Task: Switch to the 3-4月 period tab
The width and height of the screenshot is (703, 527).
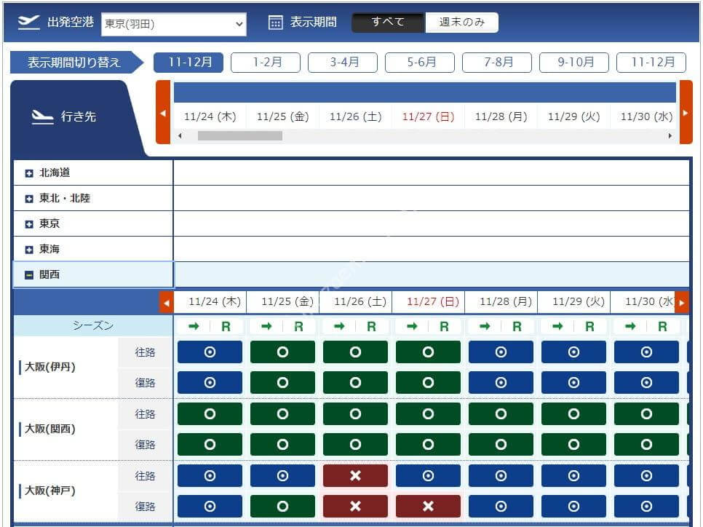Action: pos(343,62)
